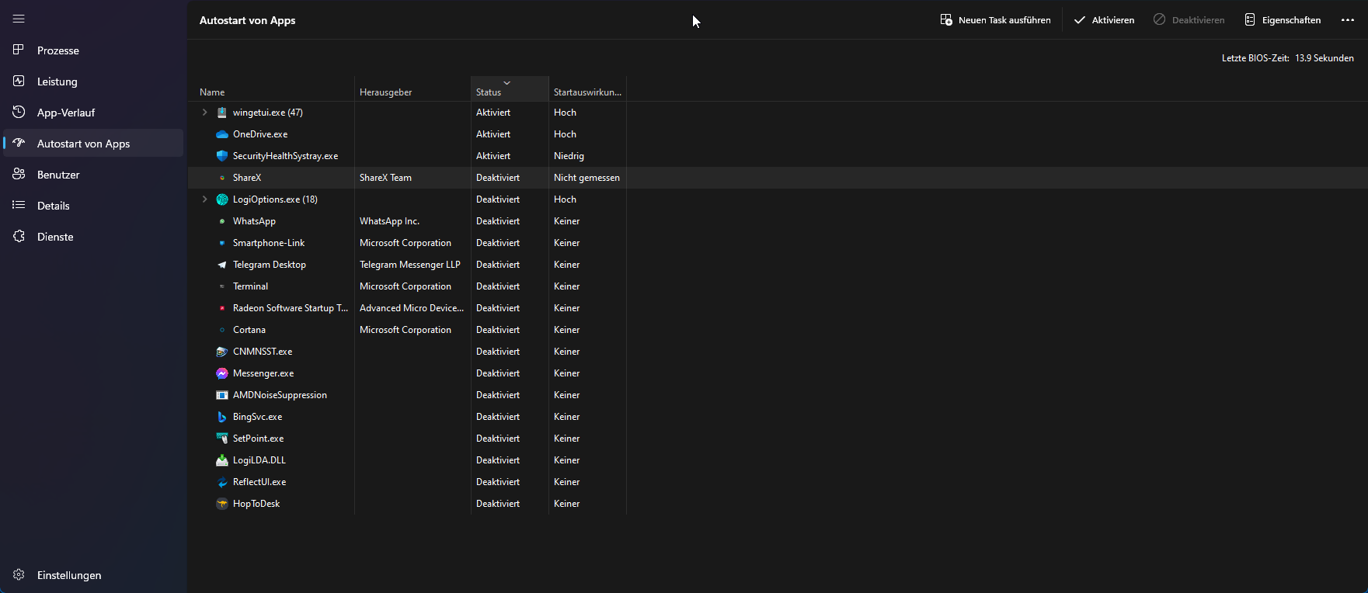
Task: Select Autostart von Apps in sidebar
Action: pyautogui.click(x=93, y=144)
